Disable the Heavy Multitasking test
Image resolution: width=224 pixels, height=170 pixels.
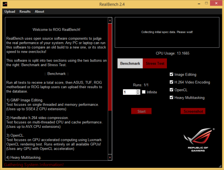pyautogui.click(x=171, y=98)
